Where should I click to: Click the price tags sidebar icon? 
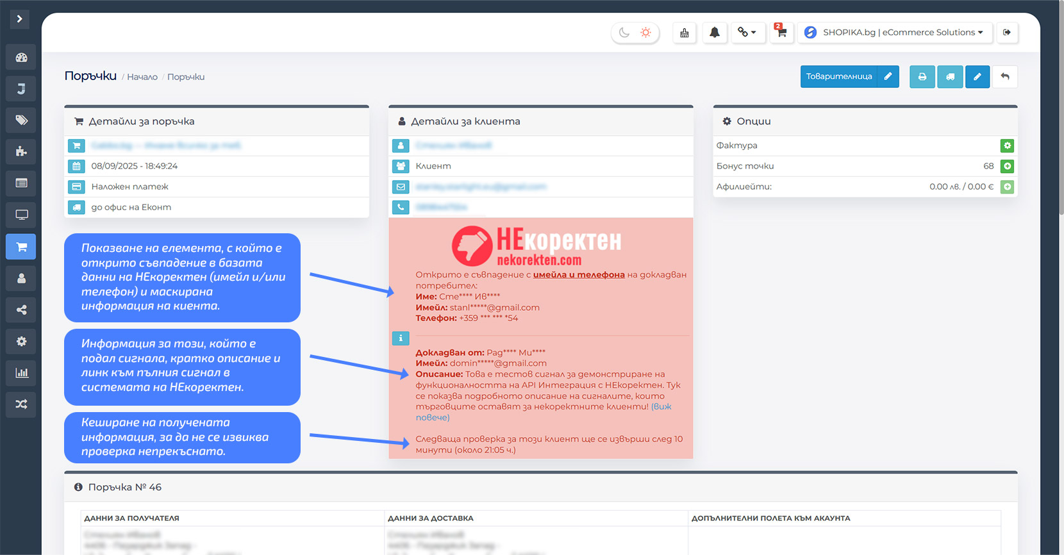(x=21, y=120)
